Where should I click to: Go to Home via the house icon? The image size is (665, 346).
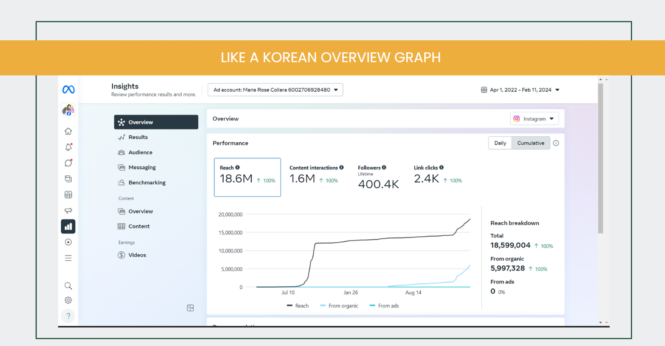click(68, 131)
